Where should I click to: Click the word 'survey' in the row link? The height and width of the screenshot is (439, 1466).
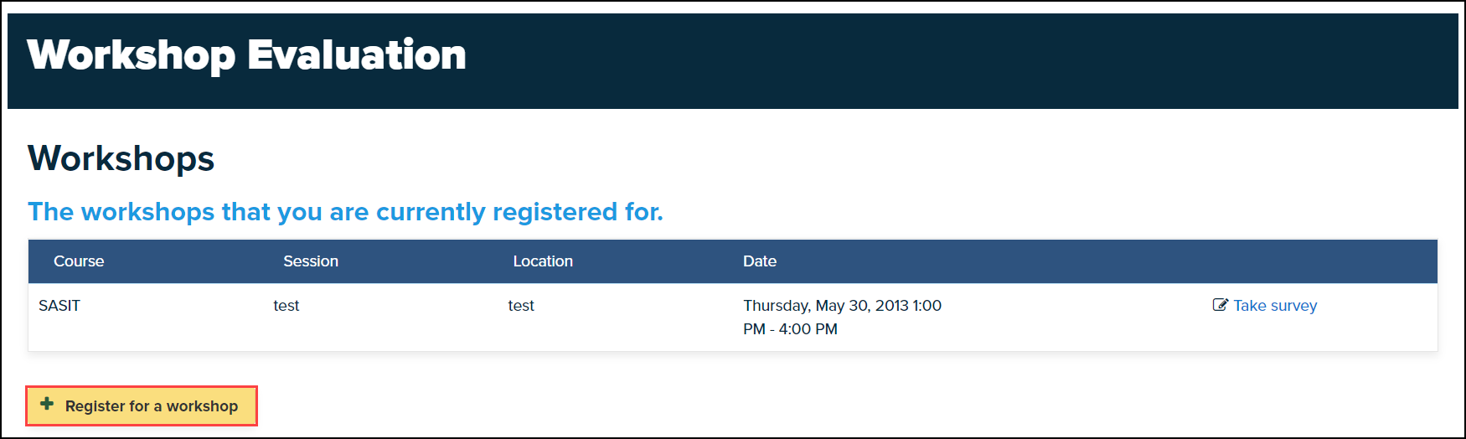pyautogui.click(x=1294, y=306)
